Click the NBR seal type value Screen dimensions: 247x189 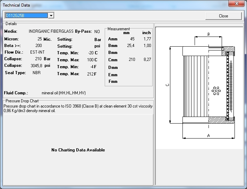(x=36, y=73)
